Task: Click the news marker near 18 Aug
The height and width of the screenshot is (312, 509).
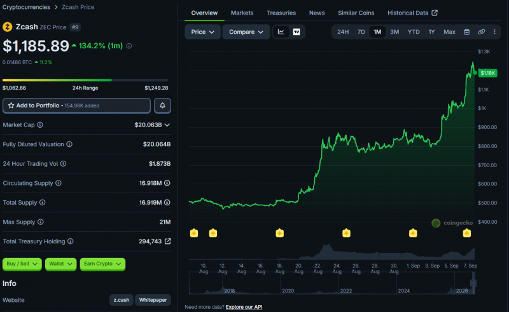Action: point(280,233)
